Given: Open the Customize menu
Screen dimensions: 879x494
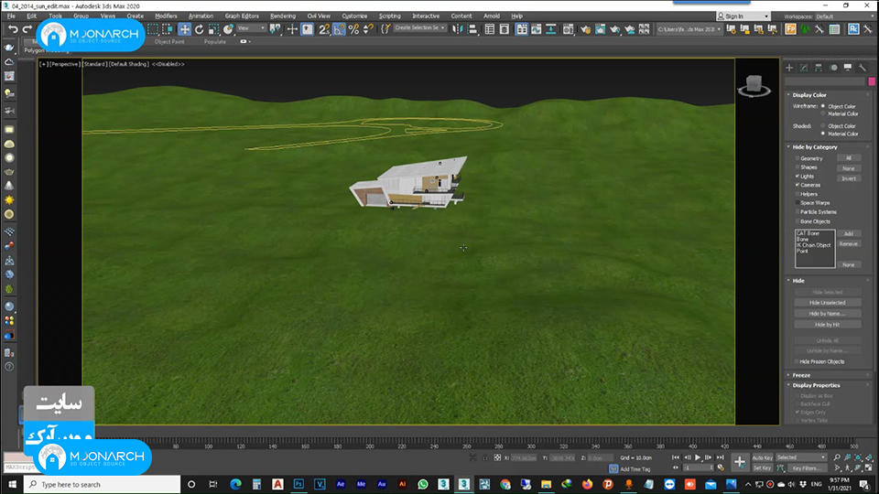Looking at the screenshot, I should [354, 16].
